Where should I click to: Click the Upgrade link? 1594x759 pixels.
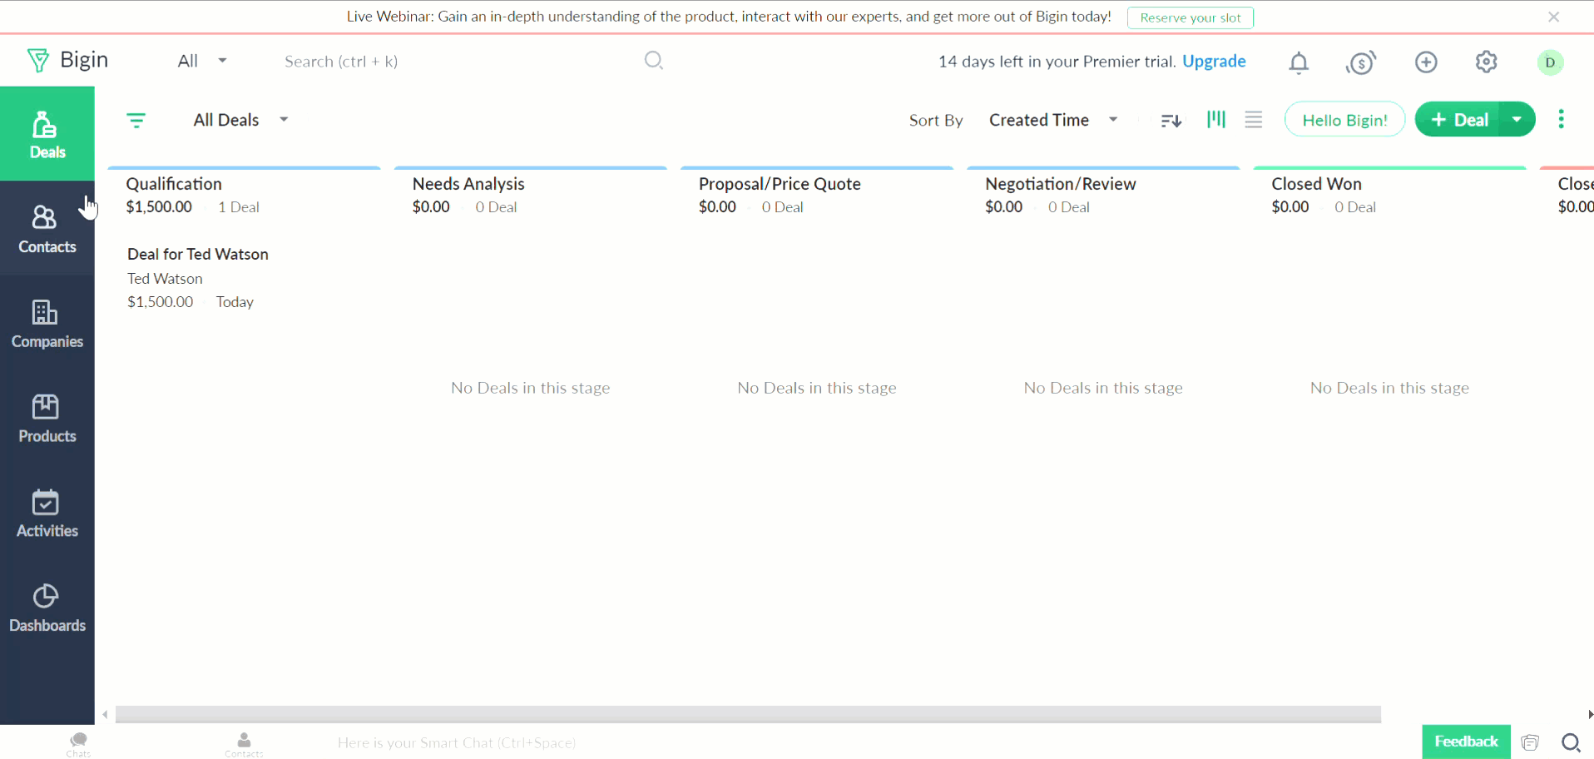point(1214,61)
